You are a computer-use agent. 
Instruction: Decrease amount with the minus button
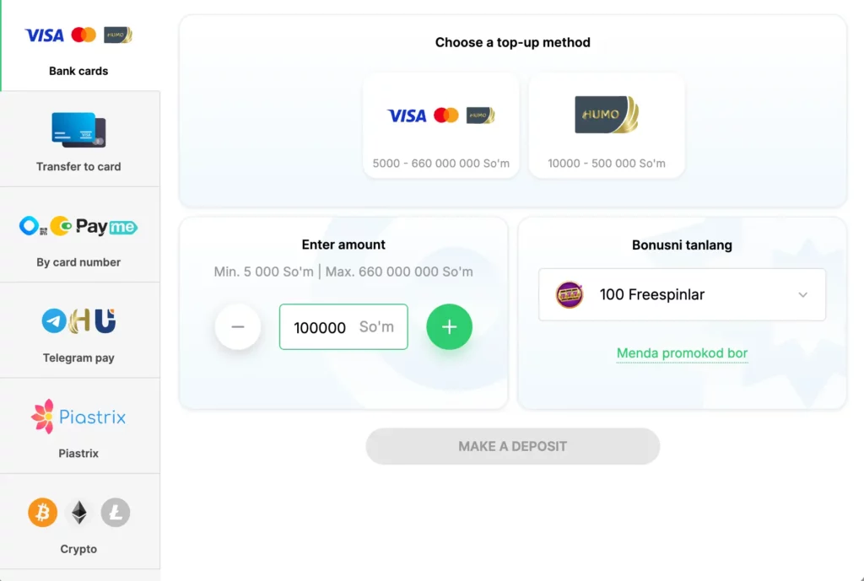(x=238, y=327)
